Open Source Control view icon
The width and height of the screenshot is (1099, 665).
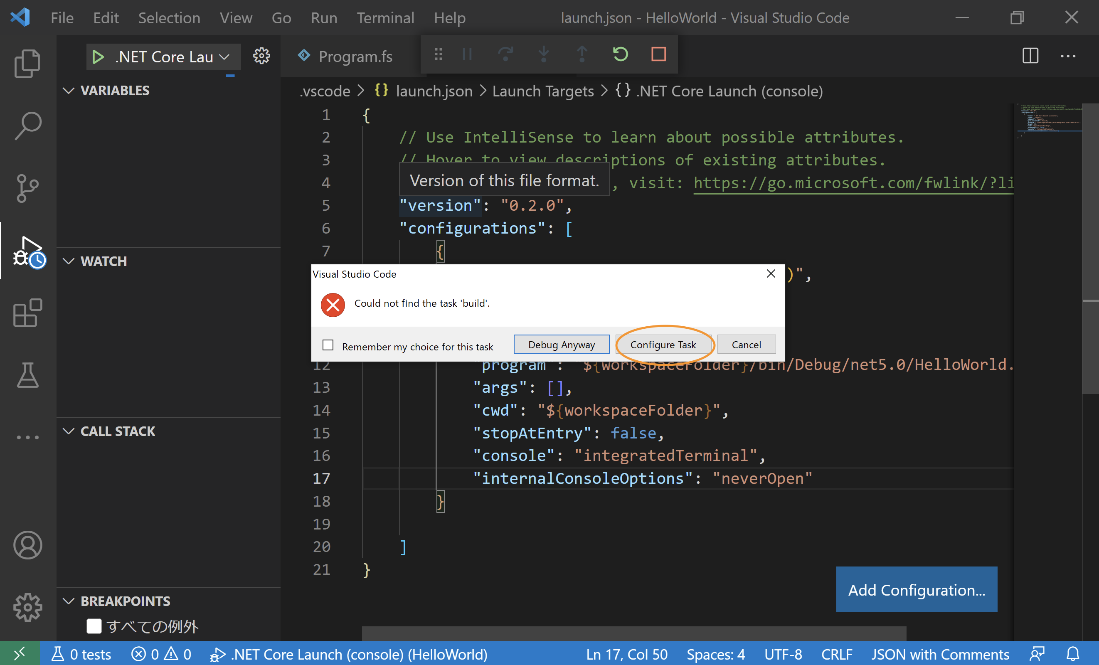(x=28, y=188)
